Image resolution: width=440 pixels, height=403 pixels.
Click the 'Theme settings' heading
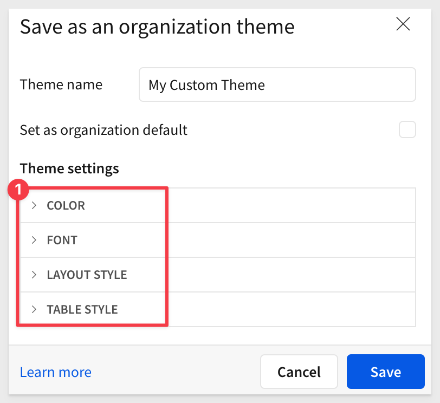click(x=69, y=168)
